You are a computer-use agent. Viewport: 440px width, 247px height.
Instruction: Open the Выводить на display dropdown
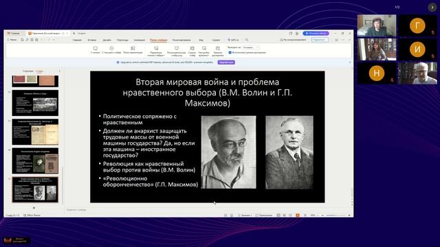tap(250, 47)
